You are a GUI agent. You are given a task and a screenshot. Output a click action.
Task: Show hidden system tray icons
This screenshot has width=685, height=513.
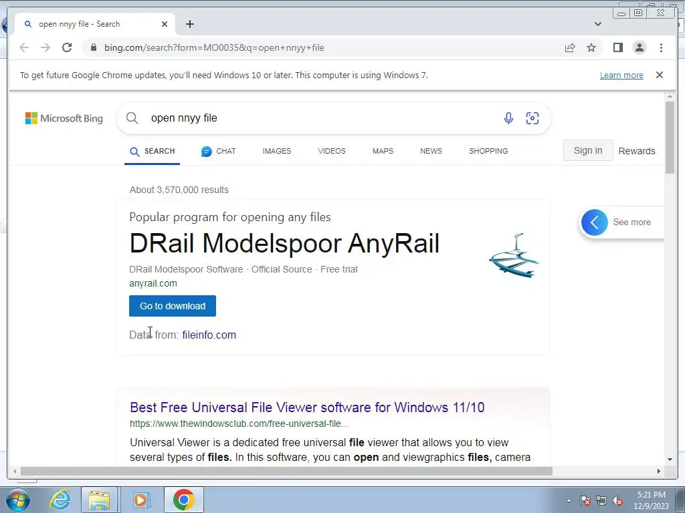coord(569,500)
